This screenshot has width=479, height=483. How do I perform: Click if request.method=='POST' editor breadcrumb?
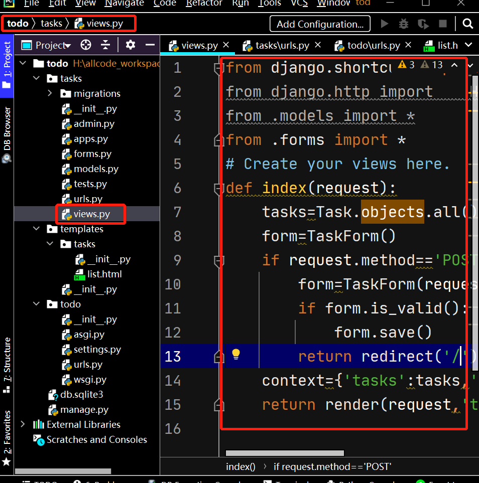(332, 466)
